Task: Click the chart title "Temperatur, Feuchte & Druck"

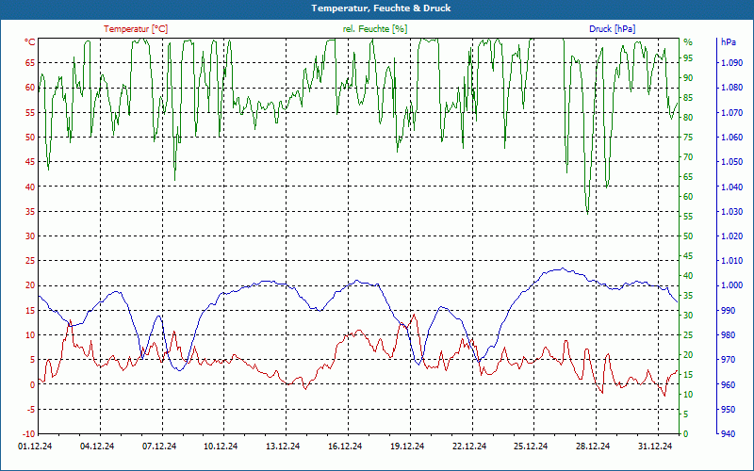Action: pos(381,8)
